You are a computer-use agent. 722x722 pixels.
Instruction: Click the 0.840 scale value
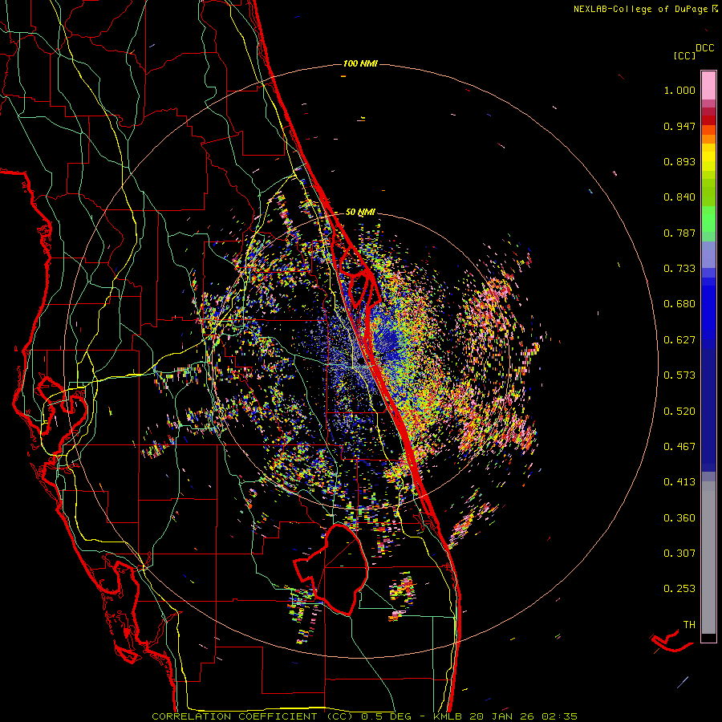[x=679, y=197]
